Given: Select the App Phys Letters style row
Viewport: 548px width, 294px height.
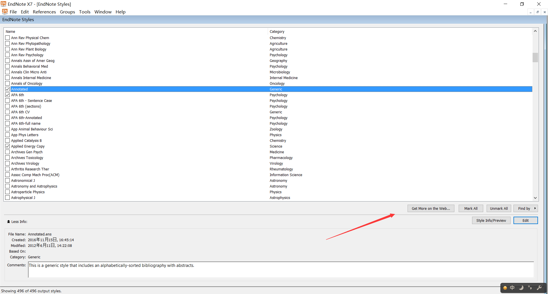Looking at the screenshot, I should tap(268, 135).
